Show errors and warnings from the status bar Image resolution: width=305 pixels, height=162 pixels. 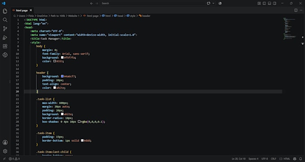pyautogui.click(x=14, y=159)
